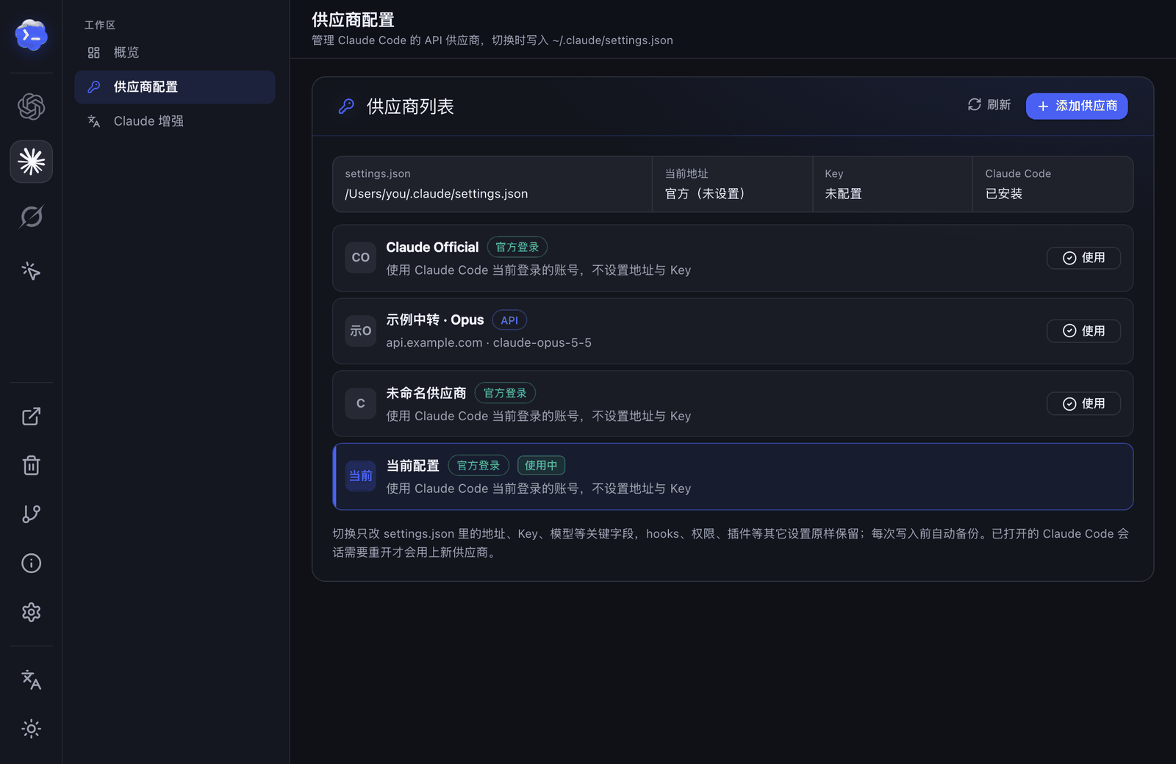Screen dimensions: 1176x764
Task: Open the cursor sparkle sidebar icon
Action: [x=31, y=271]
